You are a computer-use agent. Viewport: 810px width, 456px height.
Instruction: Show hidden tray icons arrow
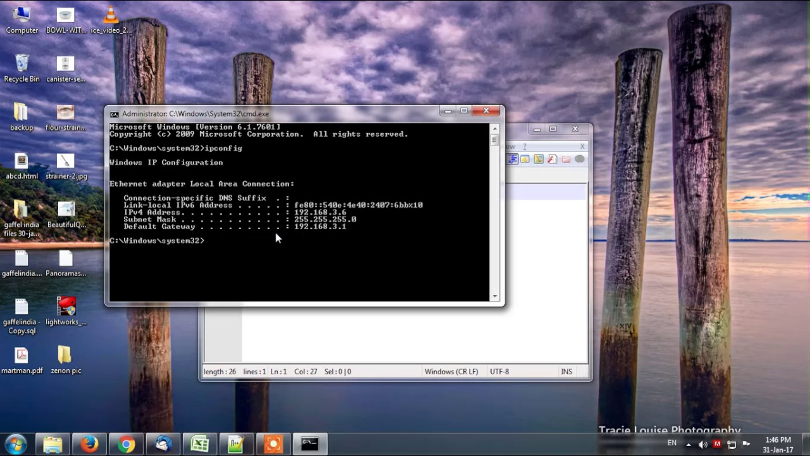point(688,444)
